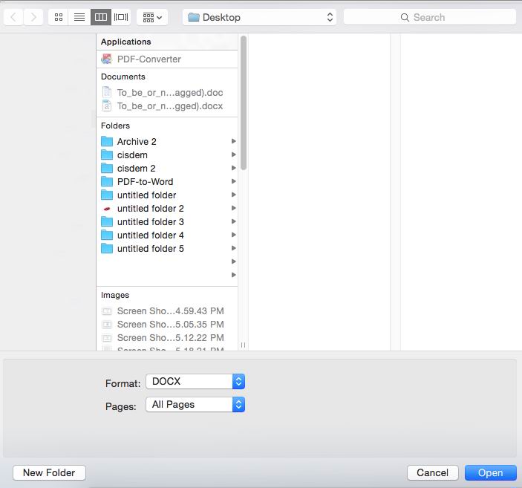Click the Open button
This screenshot has height=488, width=522.
point(490,472)
